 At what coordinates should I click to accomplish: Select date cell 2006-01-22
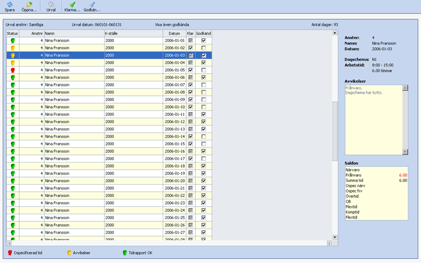click(x=174, y=195)
